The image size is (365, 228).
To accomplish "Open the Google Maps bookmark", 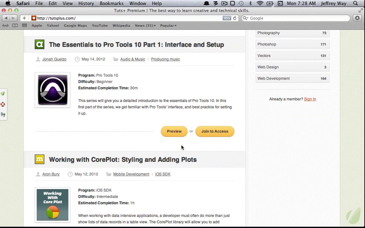I will [x=75, y=26].
